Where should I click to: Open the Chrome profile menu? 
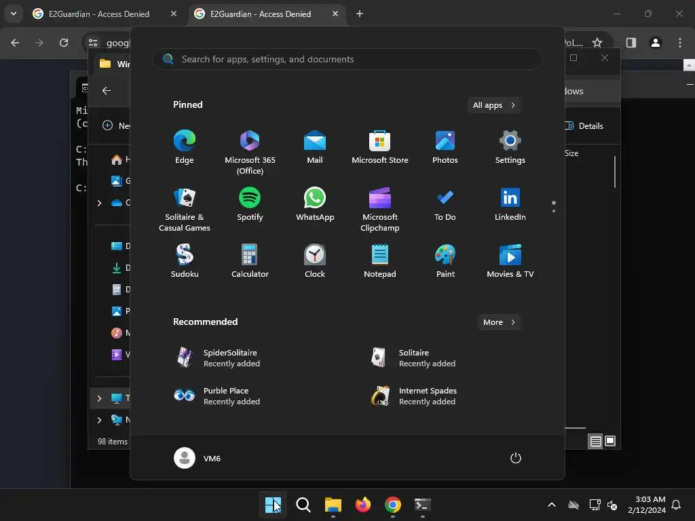[656, 43]
